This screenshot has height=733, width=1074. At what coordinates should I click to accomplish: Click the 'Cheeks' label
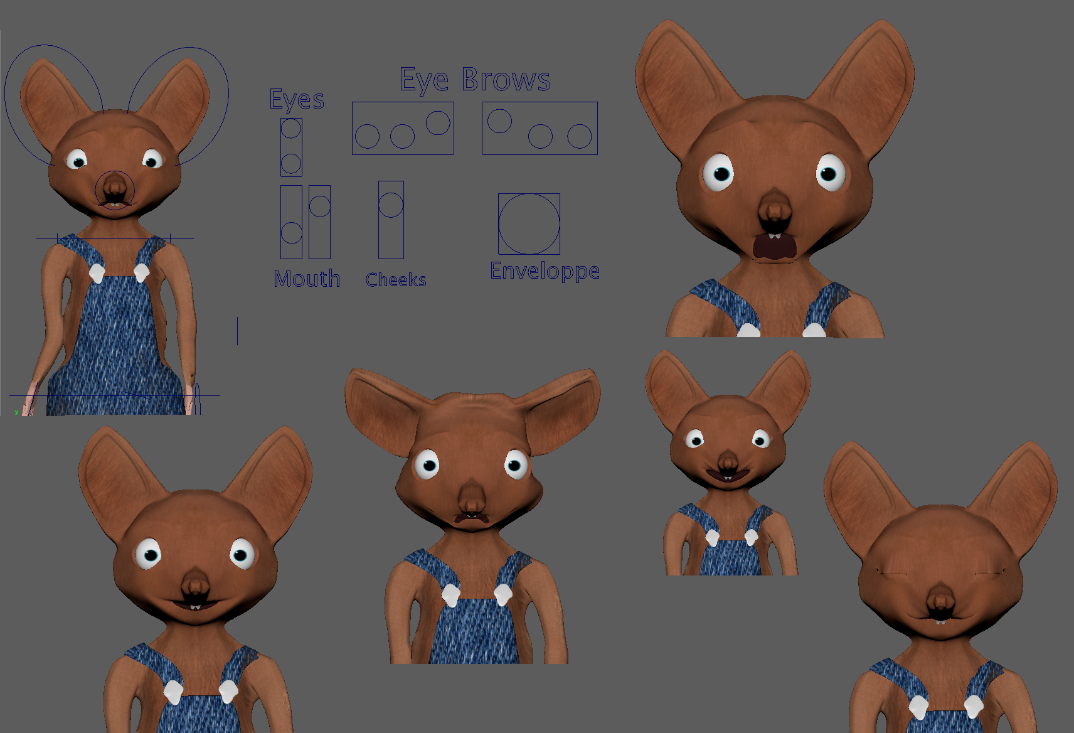click(396, 280)
